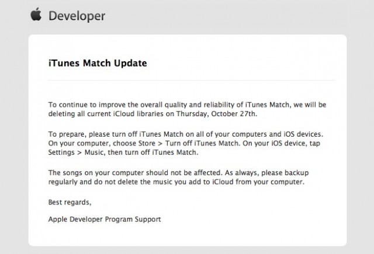
Task: Click "Store > Turn off iTunes Match" text
Action: (169, 144)
